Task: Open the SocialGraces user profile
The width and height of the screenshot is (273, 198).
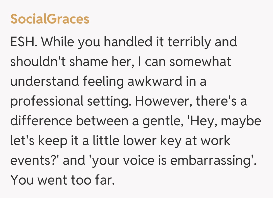Action: click(50, 19)
